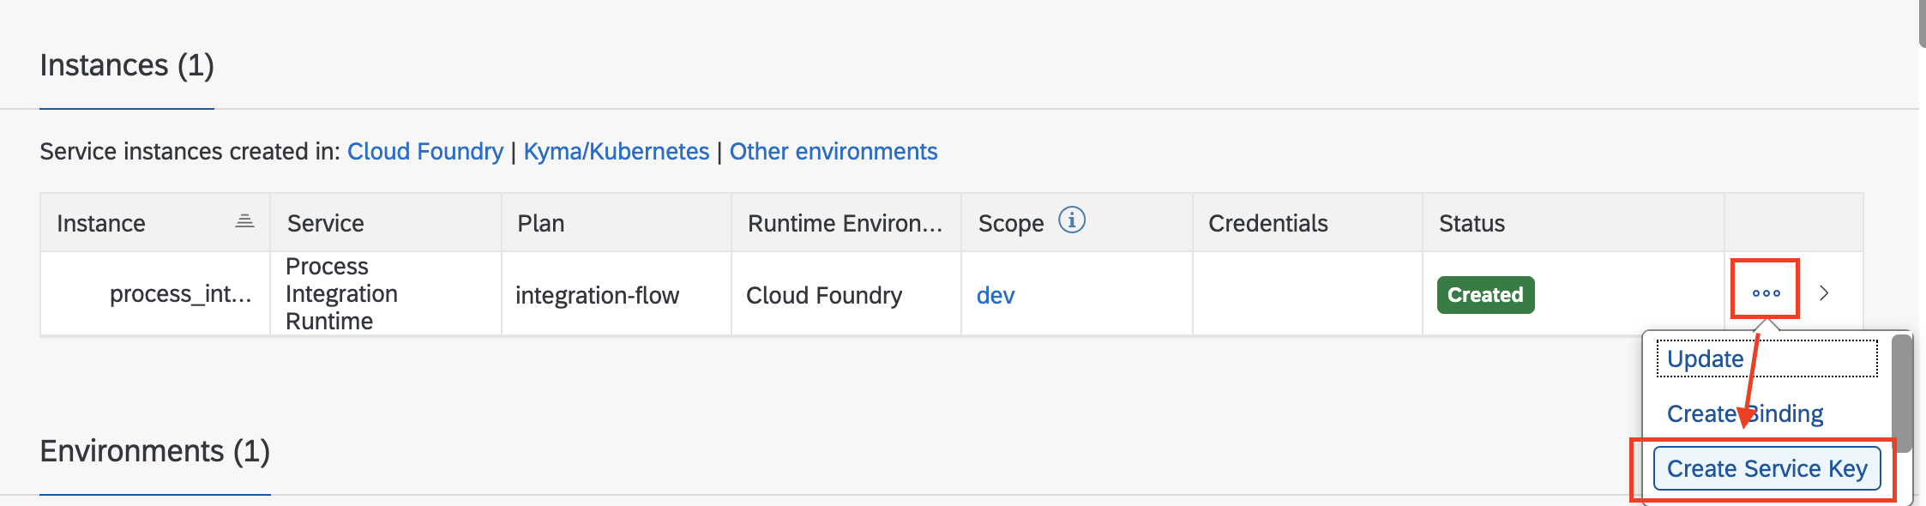Click the Created status badge
This screenshot has width=1926, height=506.
pyautogui.click(x=1485, y=295)
